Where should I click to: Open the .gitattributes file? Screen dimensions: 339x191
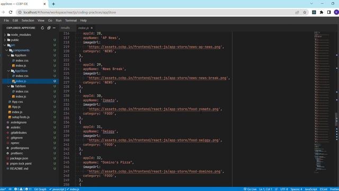(x=19, y=133)
